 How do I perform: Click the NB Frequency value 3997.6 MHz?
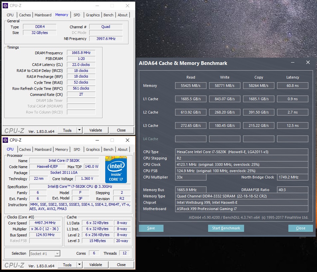coord(106,38)
